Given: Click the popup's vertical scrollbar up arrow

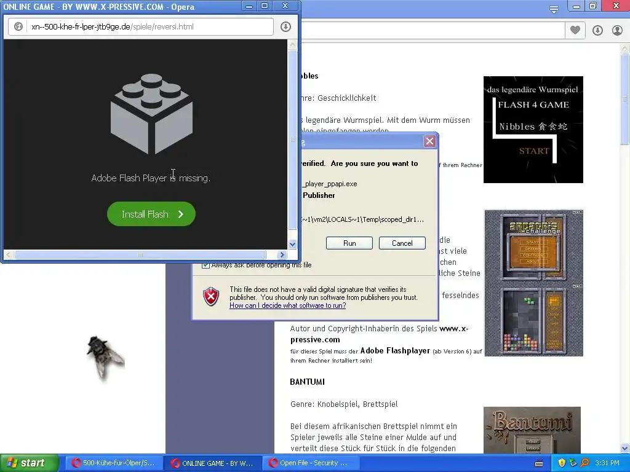Looking at the screenshot, I should tap(292, 44).
